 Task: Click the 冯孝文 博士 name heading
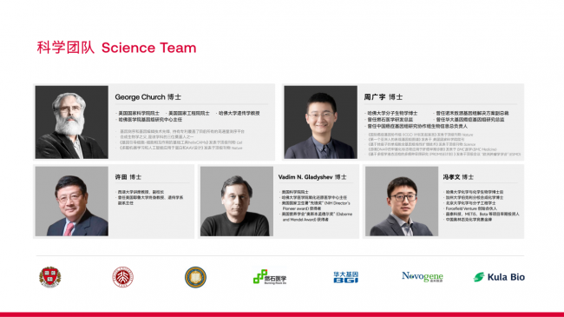click(x=458, y=177)
